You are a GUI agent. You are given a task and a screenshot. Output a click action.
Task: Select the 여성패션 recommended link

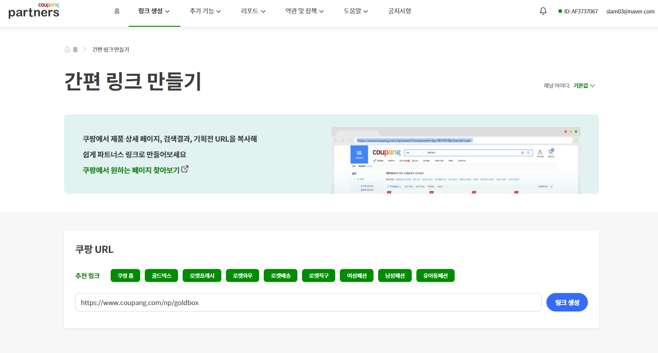pos(357,276)
